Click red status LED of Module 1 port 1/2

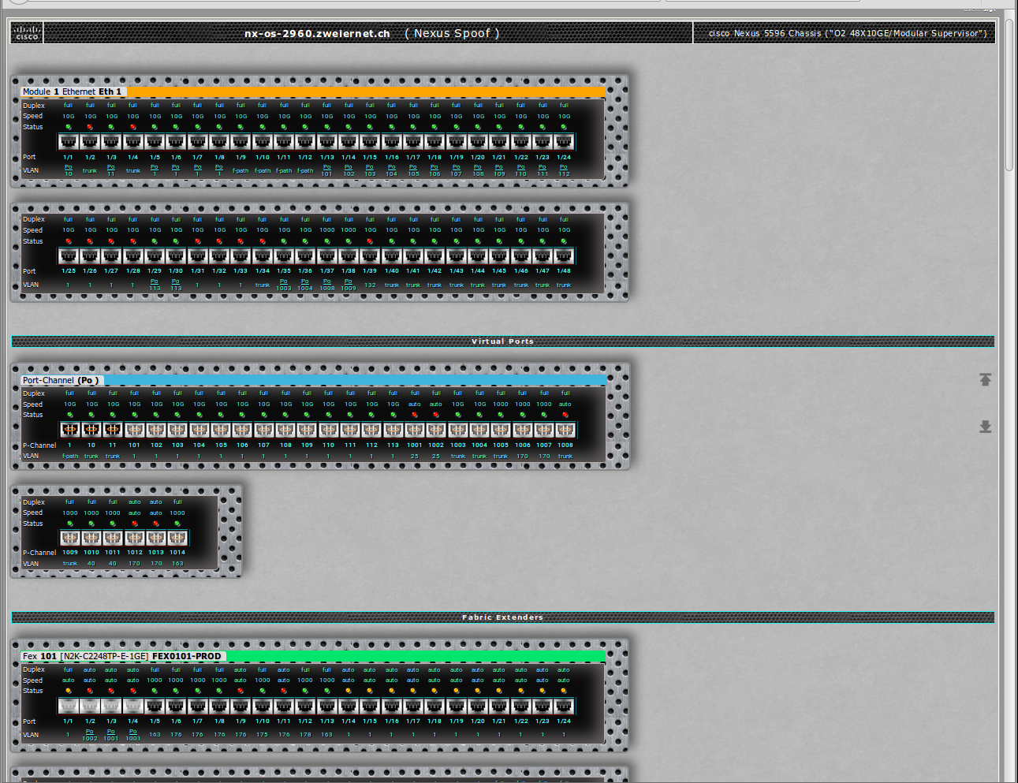90,127
